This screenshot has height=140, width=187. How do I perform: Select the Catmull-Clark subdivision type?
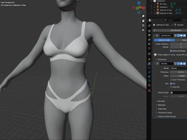coord(164,40)
